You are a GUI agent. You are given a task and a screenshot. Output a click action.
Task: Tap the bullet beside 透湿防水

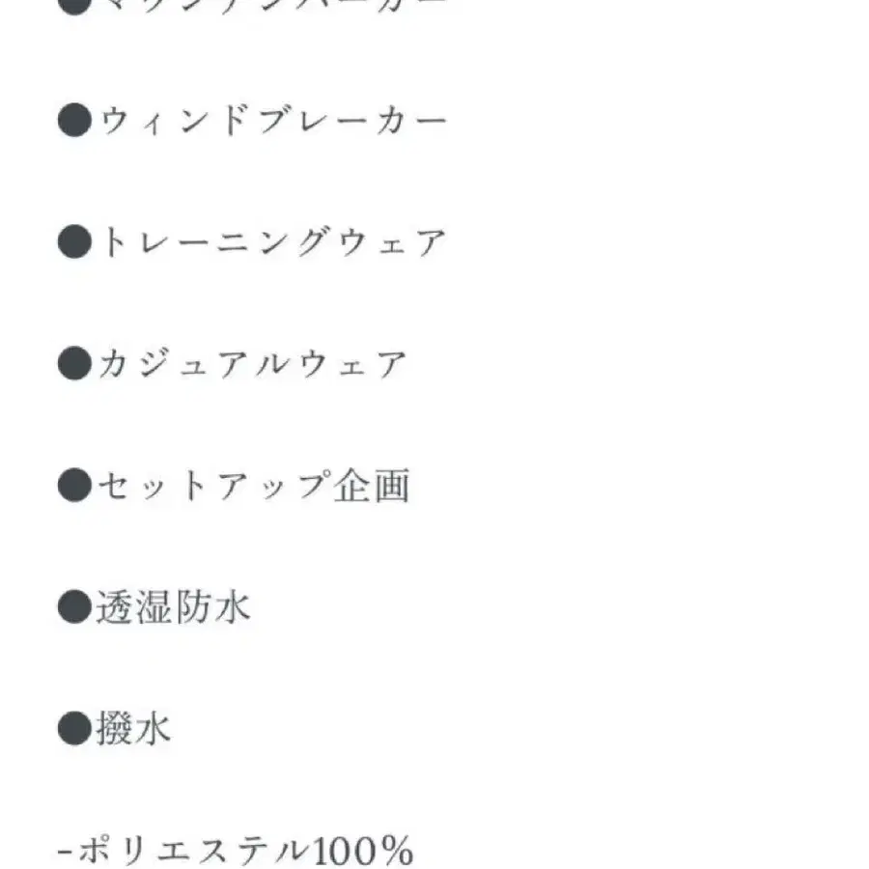[73, 607]
